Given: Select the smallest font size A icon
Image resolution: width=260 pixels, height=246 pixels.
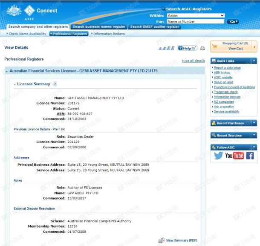Looking at the screenshot, I should (x=160, y=49).
